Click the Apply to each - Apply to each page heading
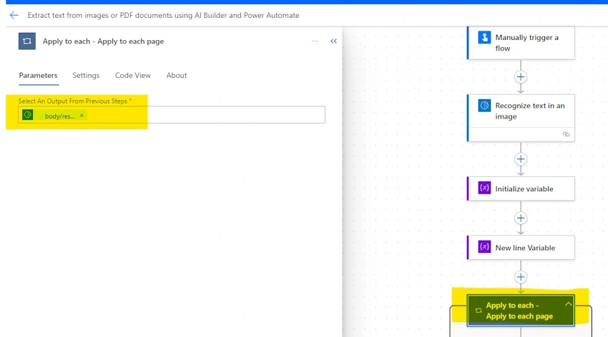The height and width of the screenshot is (337, 608). (103, 41)
